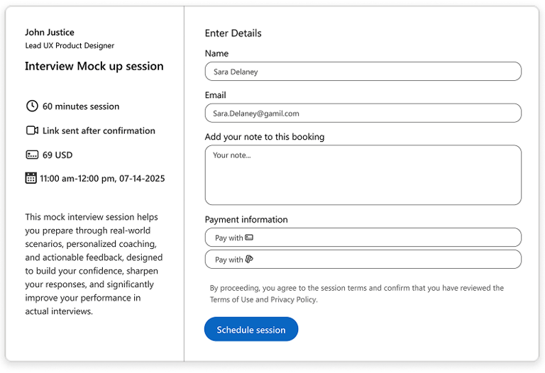This screenshot has width=545, height=373.
Task: Click the Interview Mock up session title
Action: (94, 67)
